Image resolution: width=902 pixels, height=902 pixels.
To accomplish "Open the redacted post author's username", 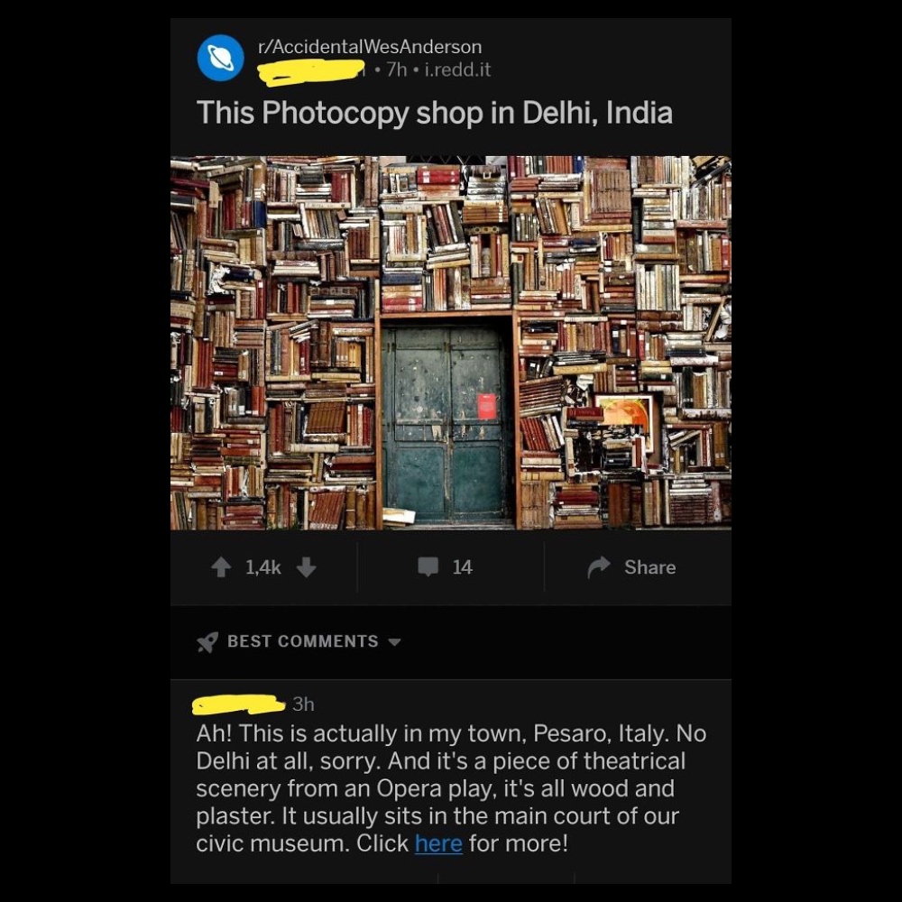I will (311, 72).
